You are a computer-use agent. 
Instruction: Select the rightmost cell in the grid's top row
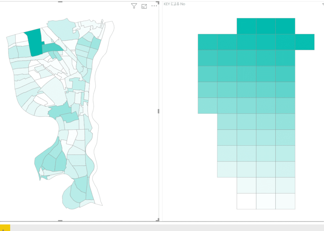pyautogui.click(x=285, y=26)
